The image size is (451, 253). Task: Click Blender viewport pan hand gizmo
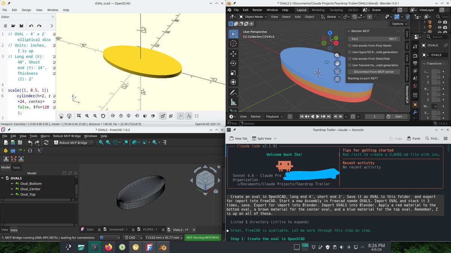(x=337, y=63)
